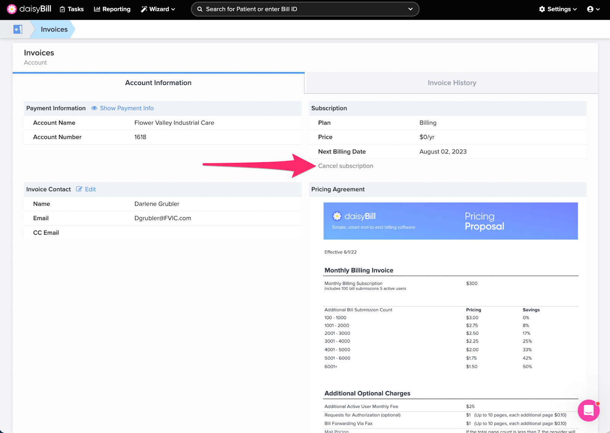Expand the search bar dropdown chevron
This screenshot has width=610, height=433.
[410, 9]
